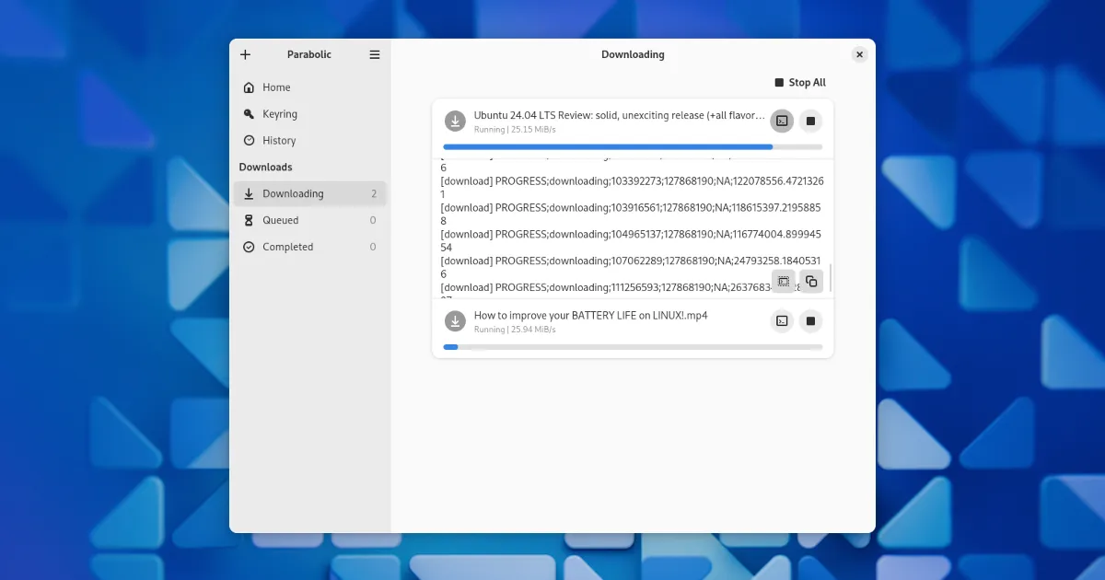The image size is (1105, 580).
Task: Stop the BATTERY LIFE on LINUX download
Action: (810, 321)
